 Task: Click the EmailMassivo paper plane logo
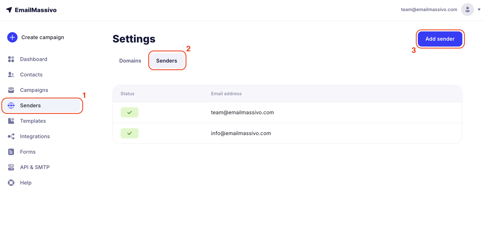tap(9, 10)
